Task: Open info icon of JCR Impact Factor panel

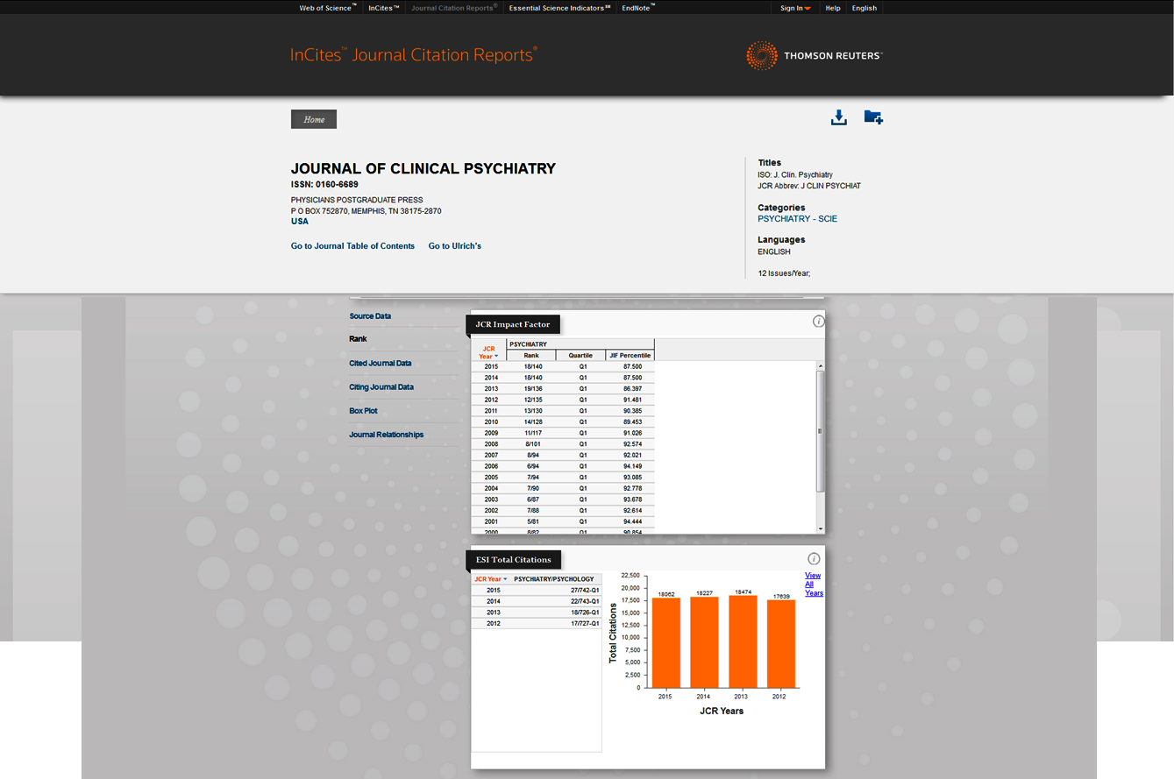Action: coord(819,322)
